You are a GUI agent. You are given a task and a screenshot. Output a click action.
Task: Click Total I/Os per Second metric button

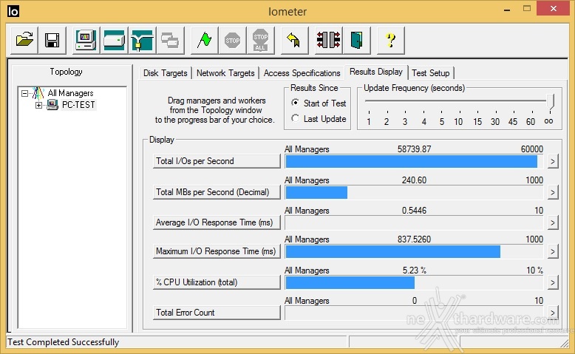click(x=217, y=161)
